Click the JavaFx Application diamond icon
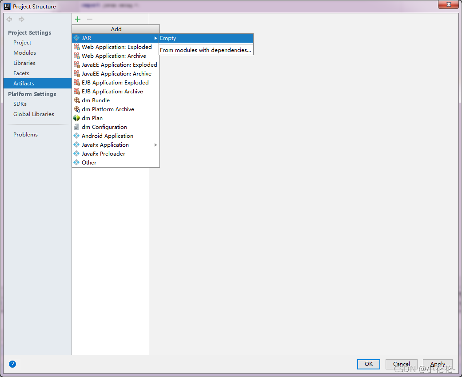462x377 pixels. click(76, 145)
